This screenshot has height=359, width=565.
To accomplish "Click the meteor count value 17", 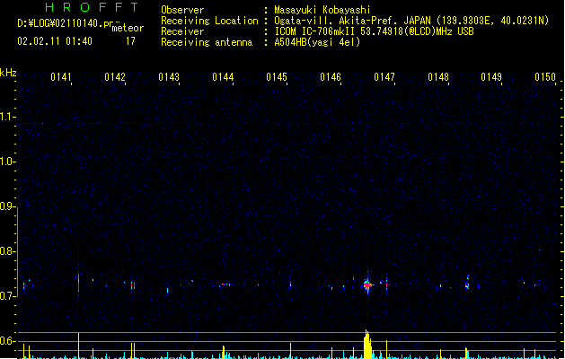I will [x=130, y=41].
